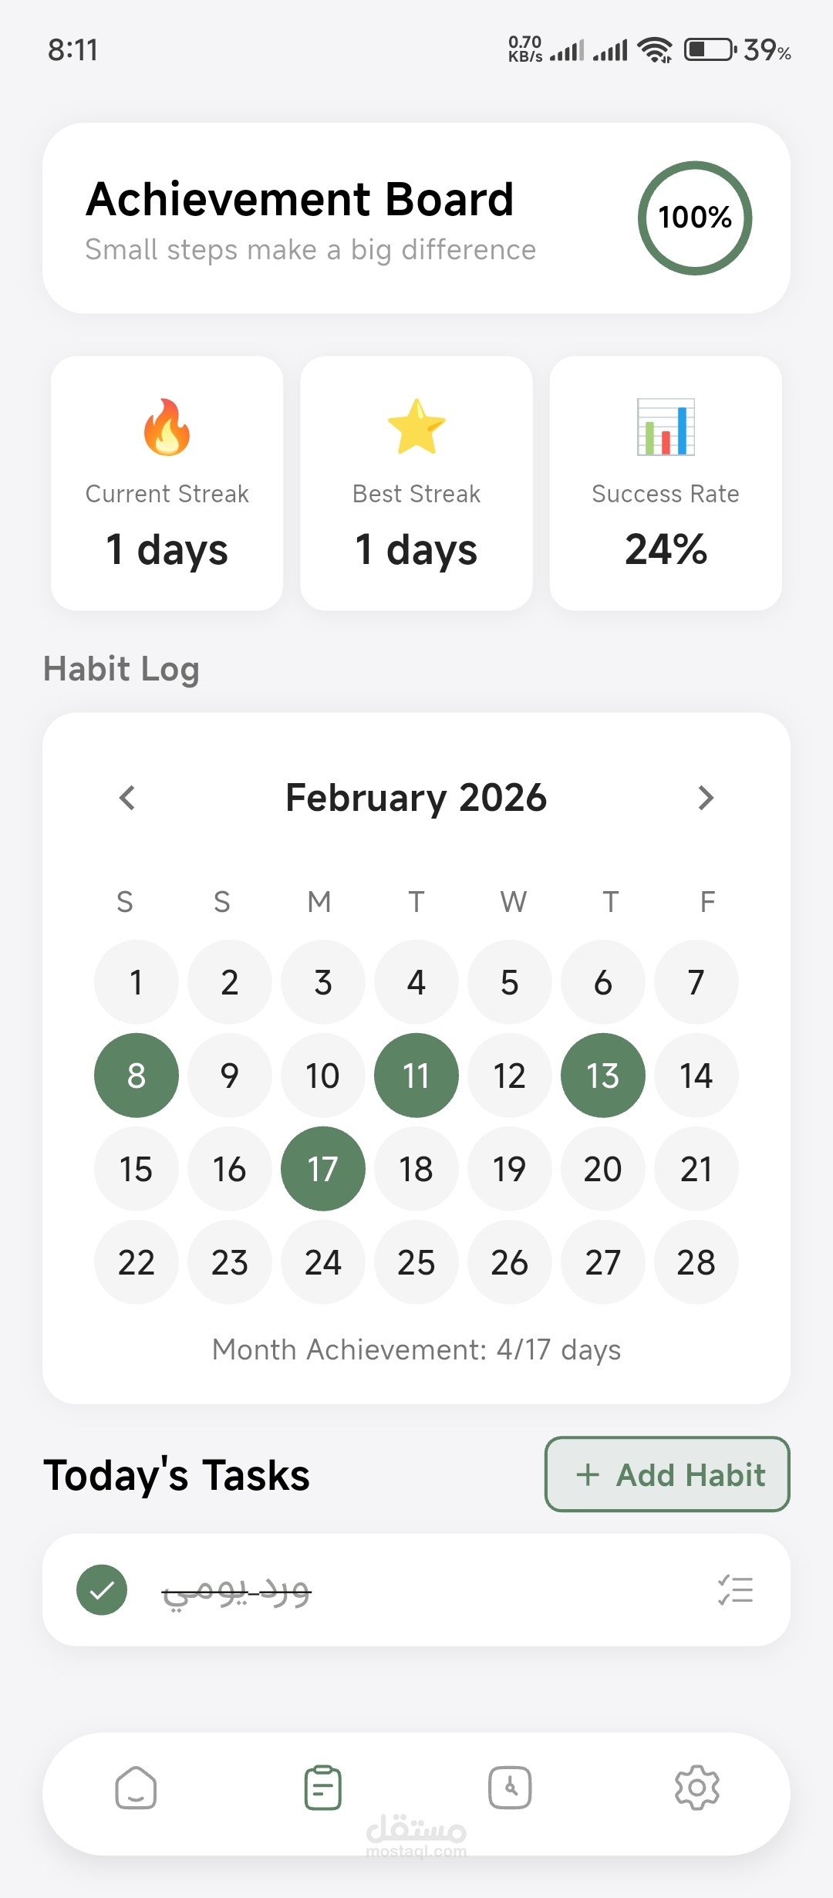Screen dimensions: 833x1898
Task: Toggle completed day 17 in calendar
Action: coord(323,1169)
